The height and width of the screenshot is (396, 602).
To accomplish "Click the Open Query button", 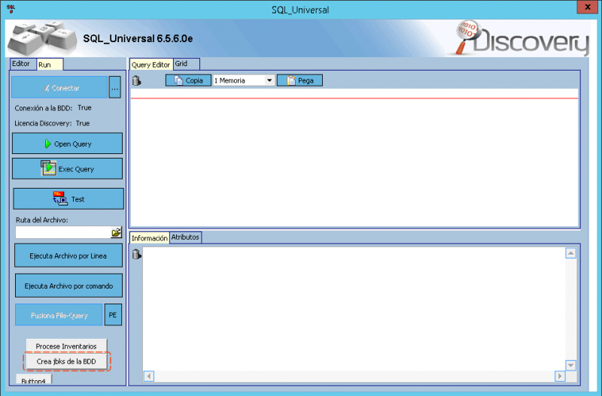I will click(67, 144).
